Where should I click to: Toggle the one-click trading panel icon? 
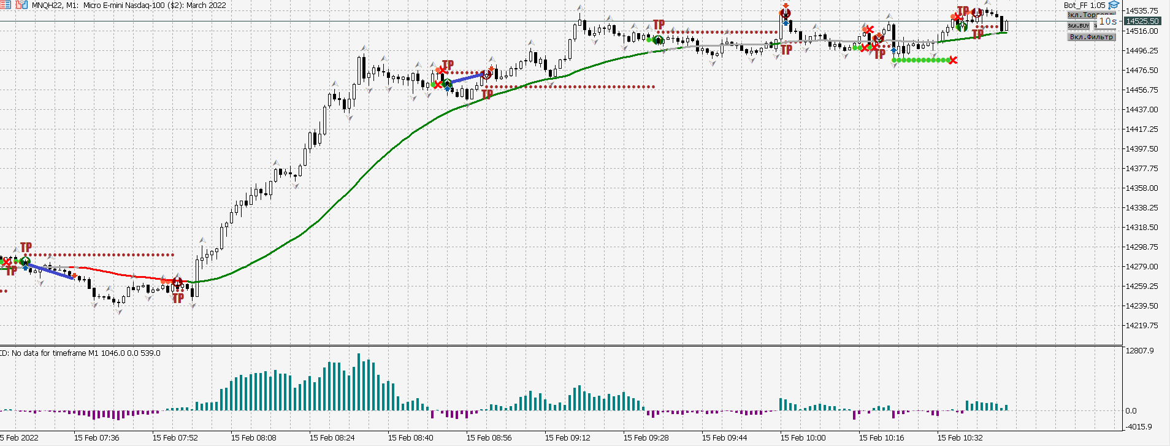pyautogui.click(x=22, y=5)
